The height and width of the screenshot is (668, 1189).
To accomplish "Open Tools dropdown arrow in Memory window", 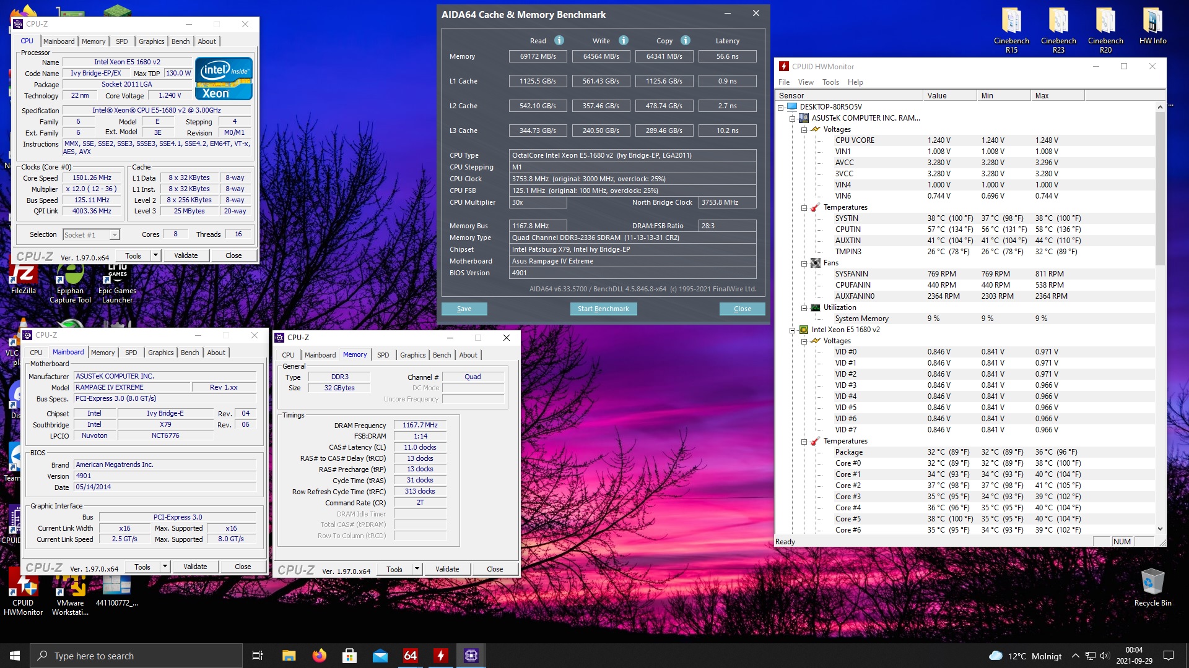I will click(x=417, y=569).
